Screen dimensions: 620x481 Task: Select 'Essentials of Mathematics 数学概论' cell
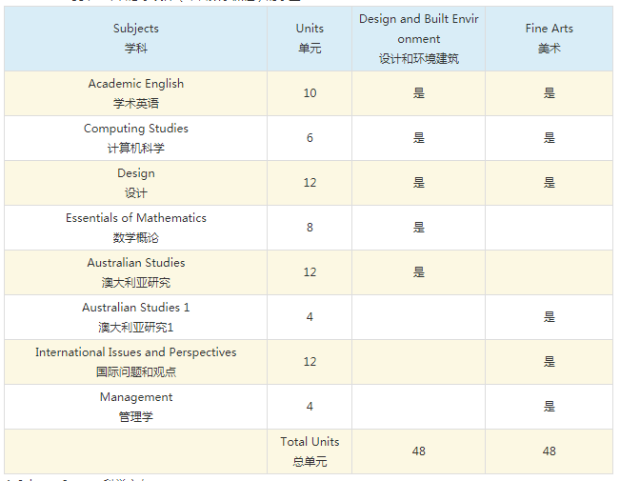[135, 228]
